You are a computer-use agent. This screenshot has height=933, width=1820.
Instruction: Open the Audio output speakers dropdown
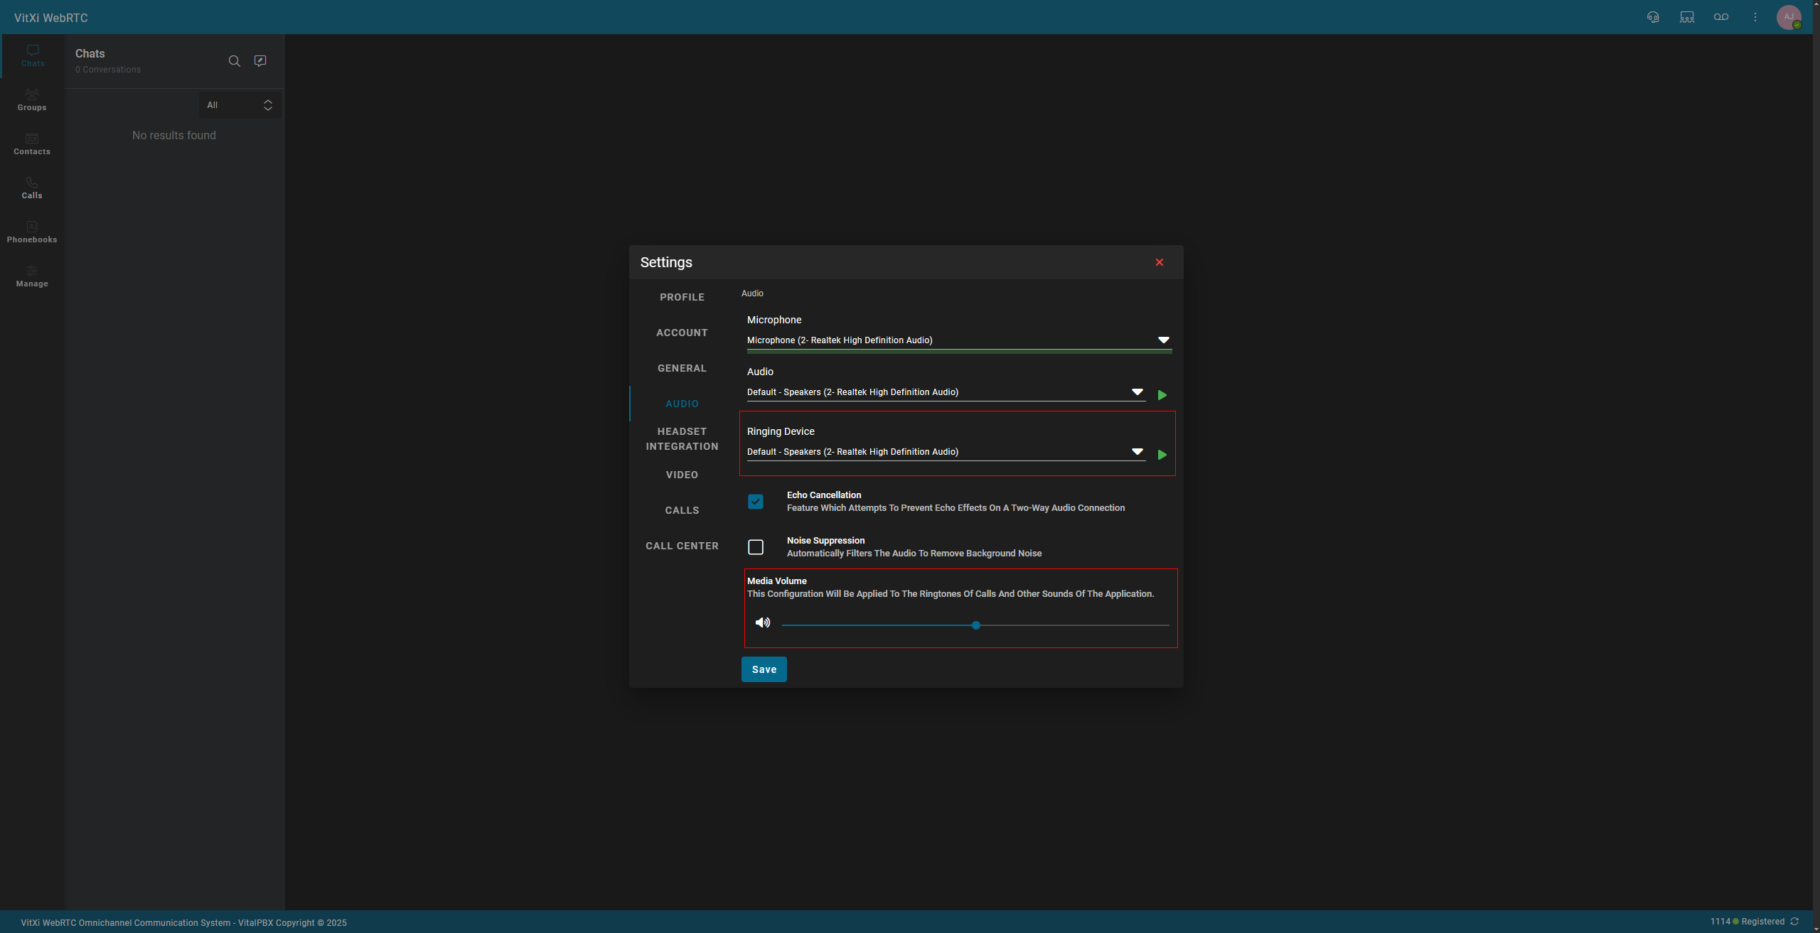pyautogui.click(x=1137, y=392)
